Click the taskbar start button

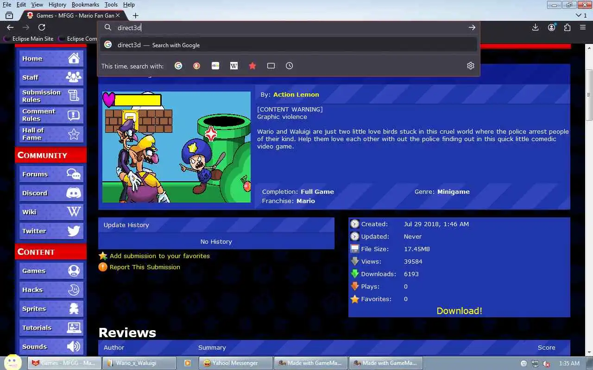tap(12, 363)
